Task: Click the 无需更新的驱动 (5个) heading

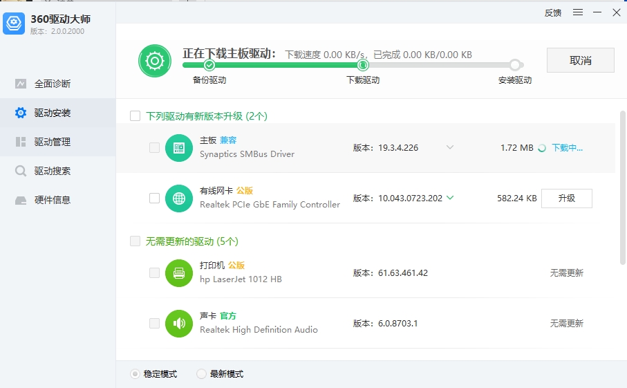Action: [192, 241]
